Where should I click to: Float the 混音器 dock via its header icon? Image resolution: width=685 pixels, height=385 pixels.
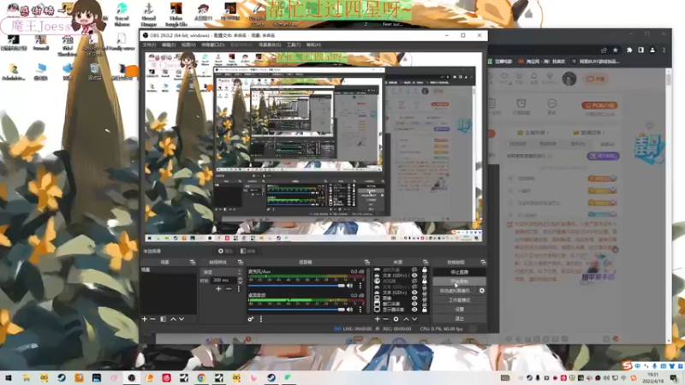[367, 263]
